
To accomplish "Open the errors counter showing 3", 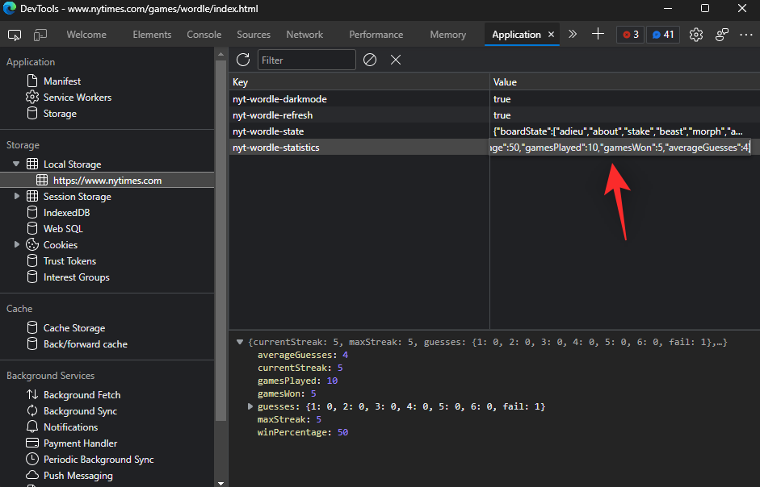I will (x=630, y=35).
